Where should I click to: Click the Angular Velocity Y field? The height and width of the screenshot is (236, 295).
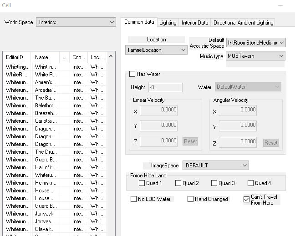click(238, 126)
